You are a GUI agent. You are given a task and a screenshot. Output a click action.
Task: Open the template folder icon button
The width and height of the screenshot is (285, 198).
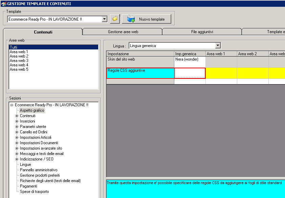(x=115, y=19)
